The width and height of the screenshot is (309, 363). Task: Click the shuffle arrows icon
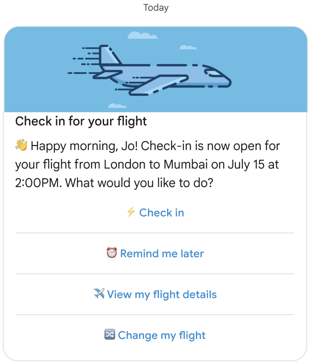click(x=110, y=335)
